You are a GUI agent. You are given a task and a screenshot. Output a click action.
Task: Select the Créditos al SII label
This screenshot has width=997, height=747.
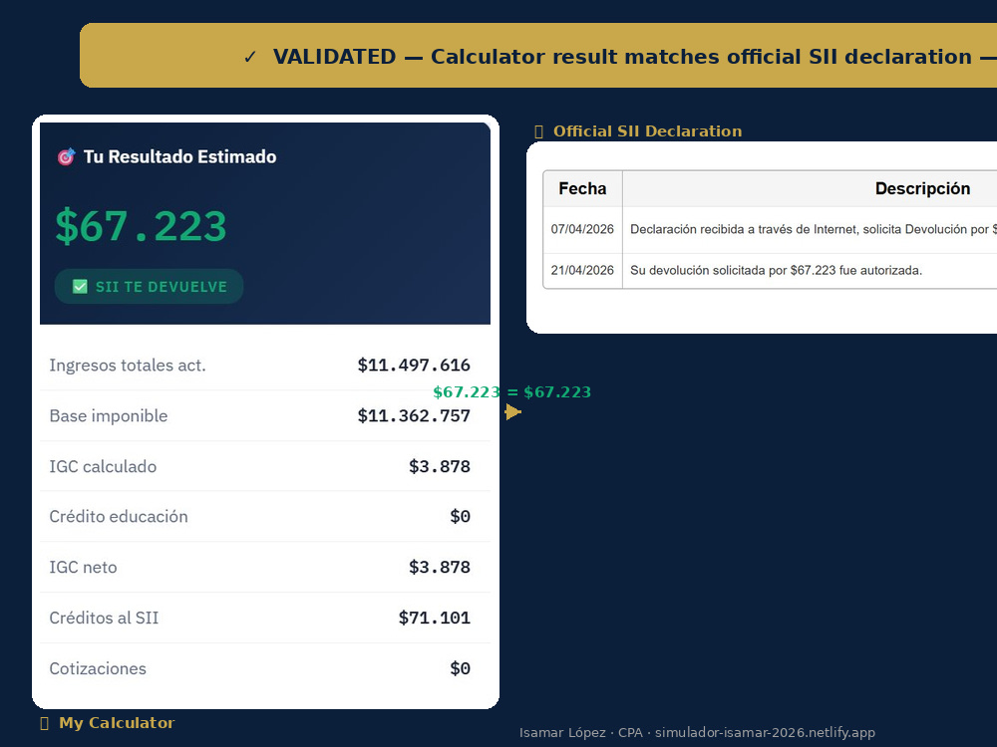pyautogui.click(x=105, y=618)
